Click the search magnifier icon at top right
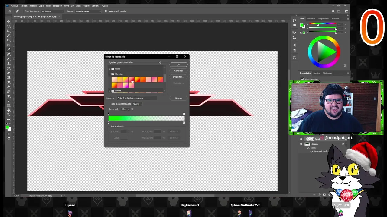 pyautogui.click(x=333, y=11)
